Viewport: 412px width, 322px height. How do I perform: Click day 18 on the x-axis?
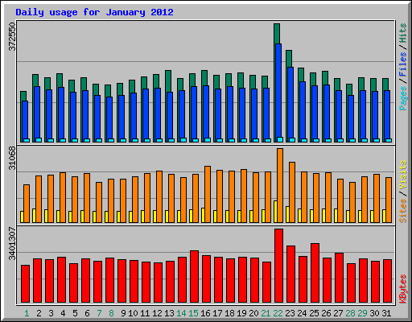[x=229, y=313]
